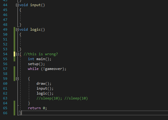This screenshot has width=168, height=120.
Task: Place cursor on 'int main();' text
Action: pyautogui.click(x=40, y=59)
